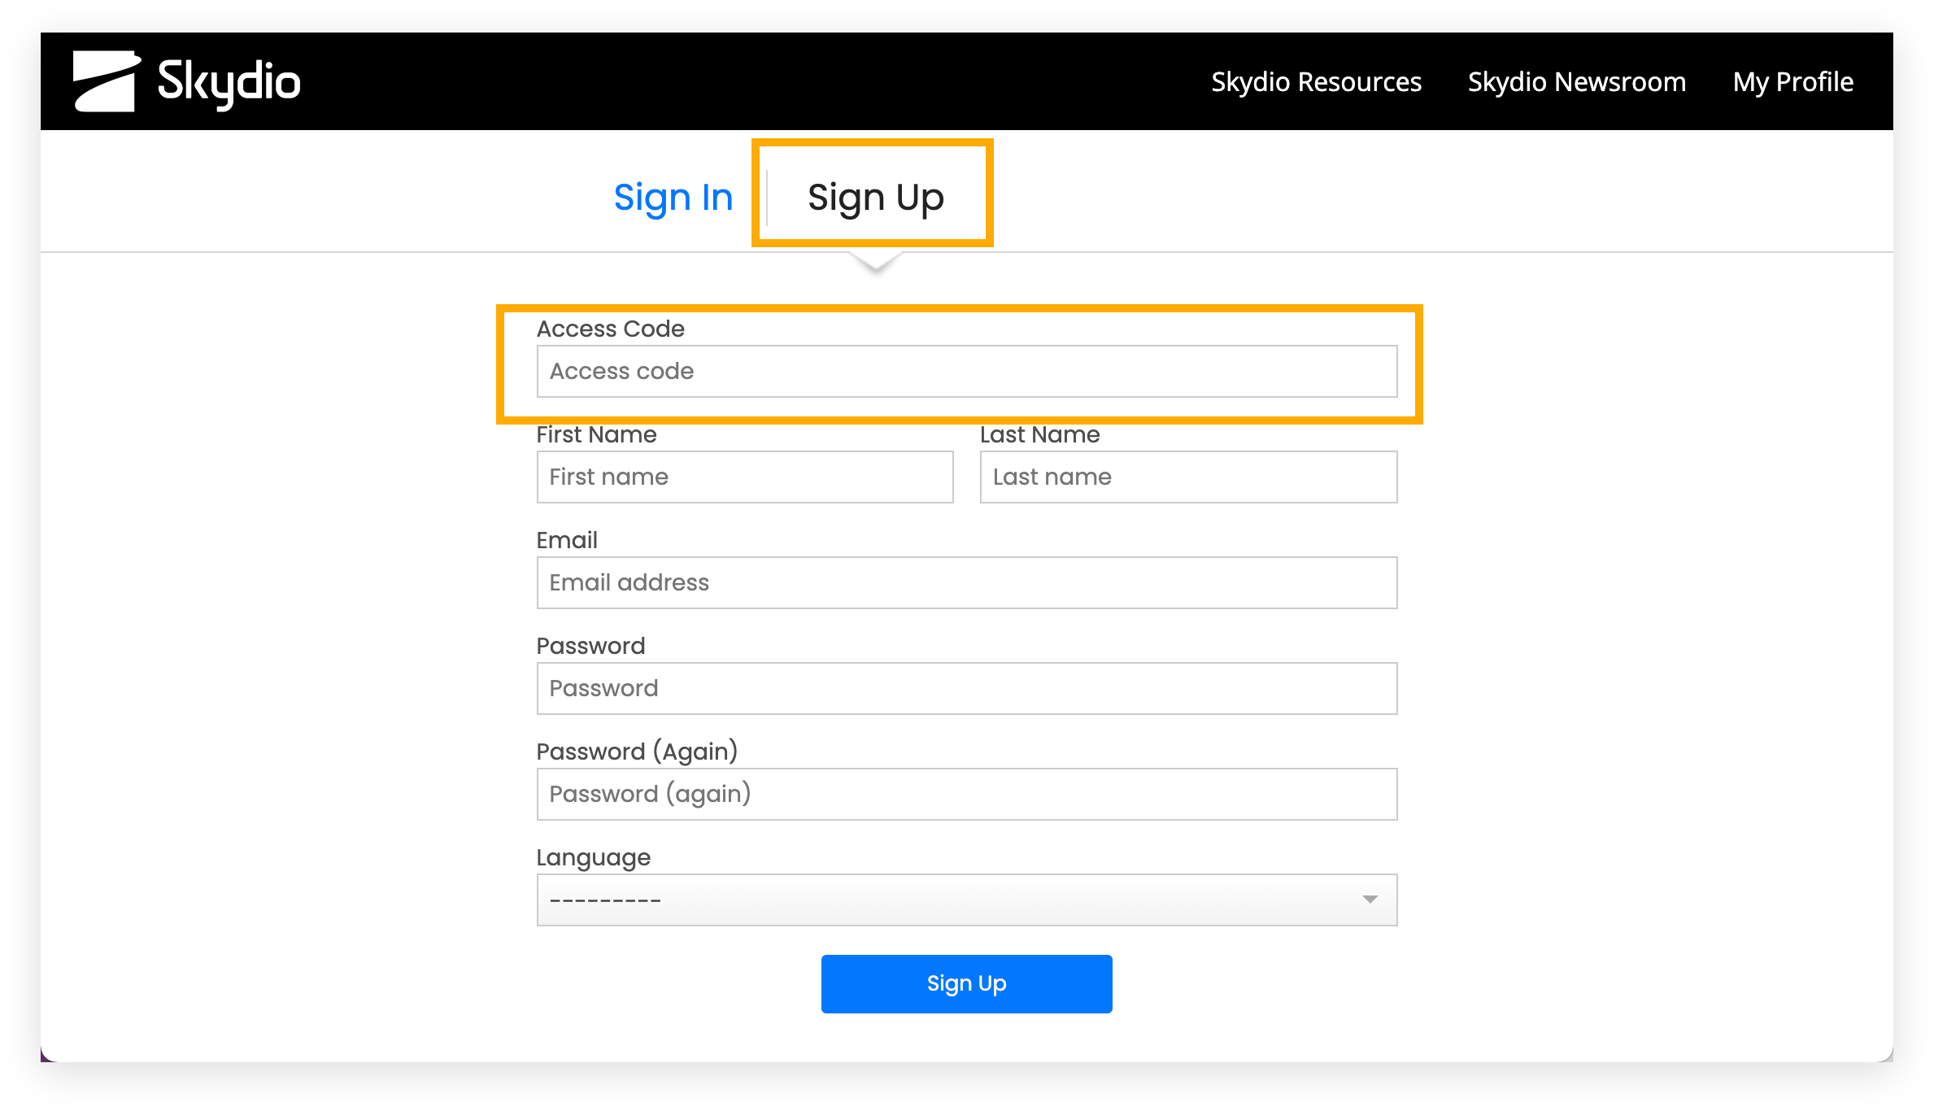The width and height of the screenshot is (1934, 1111).
Task: Open Skydio Newsroom
Action: (1576, 81)
